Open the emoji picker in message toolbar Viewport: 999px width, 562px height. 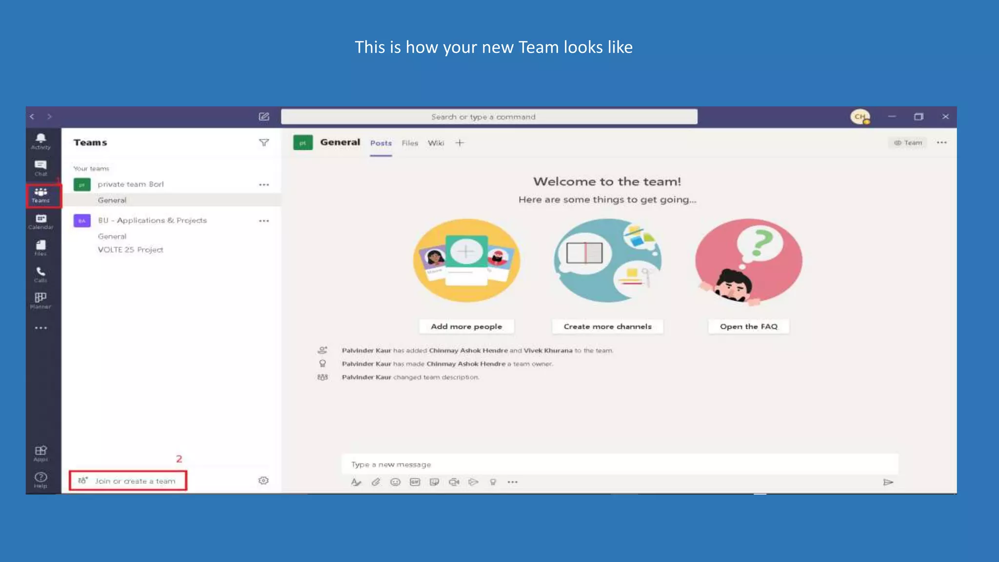395,482
